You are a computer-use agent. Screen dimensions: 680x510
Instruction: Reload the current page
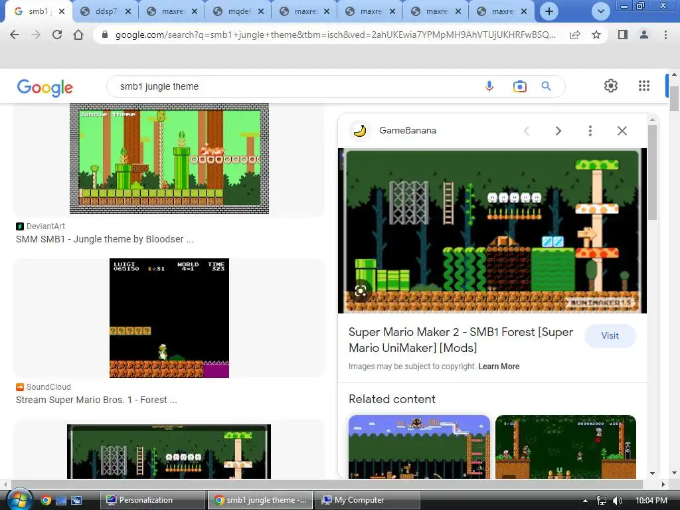(57, 35)
